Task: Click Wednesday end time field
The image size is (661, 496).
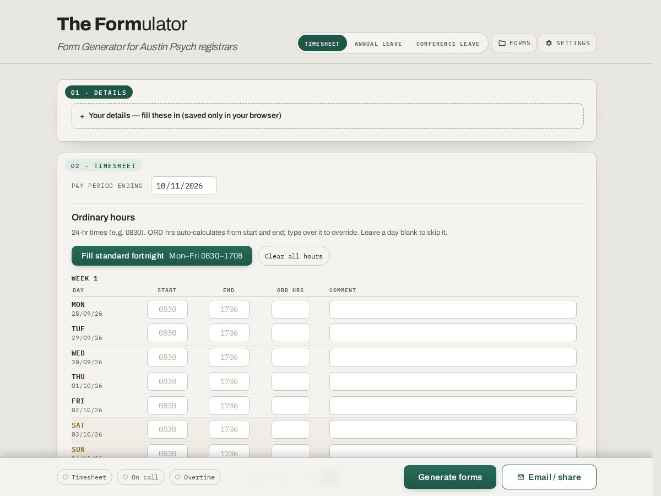Action: (229, 357)
